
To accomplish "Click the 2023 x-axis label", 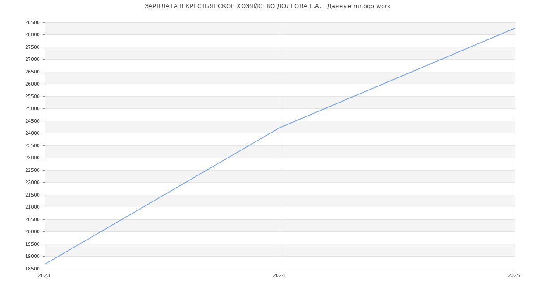I will pos(44,276).
